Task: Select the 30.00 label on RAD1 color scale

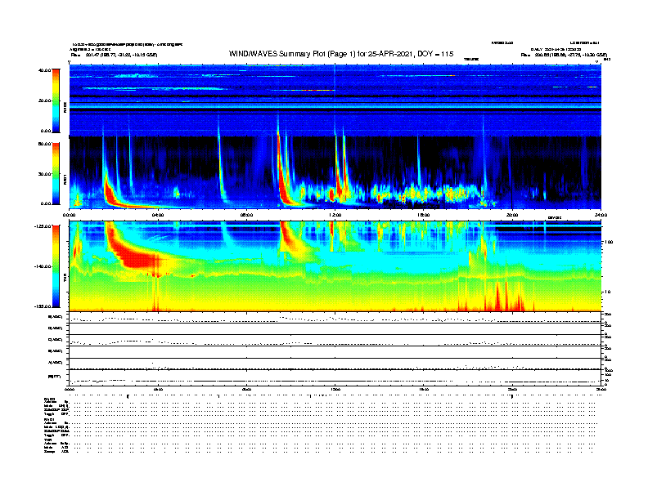Action: [x=44, y=174]
